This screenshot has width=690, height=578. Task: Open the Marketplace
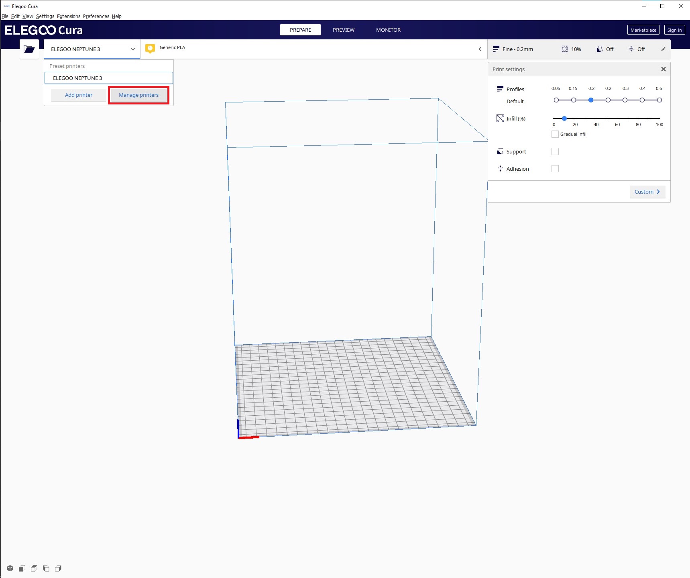pos(643,30)
